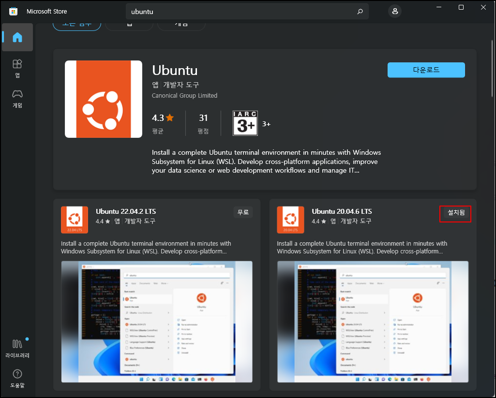Screen dimensions: 496x398
Task: Click the vertical scrollbar on the right
Action: pyautogui.click(x=493, y=68)
